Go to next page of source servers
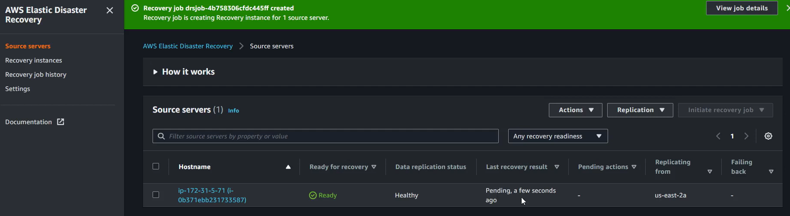The width and height of the screenshot is (790, 216). coord(746,136)
